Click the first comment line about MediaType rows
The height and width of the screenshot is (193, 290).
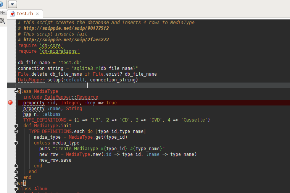pos(106,23)
